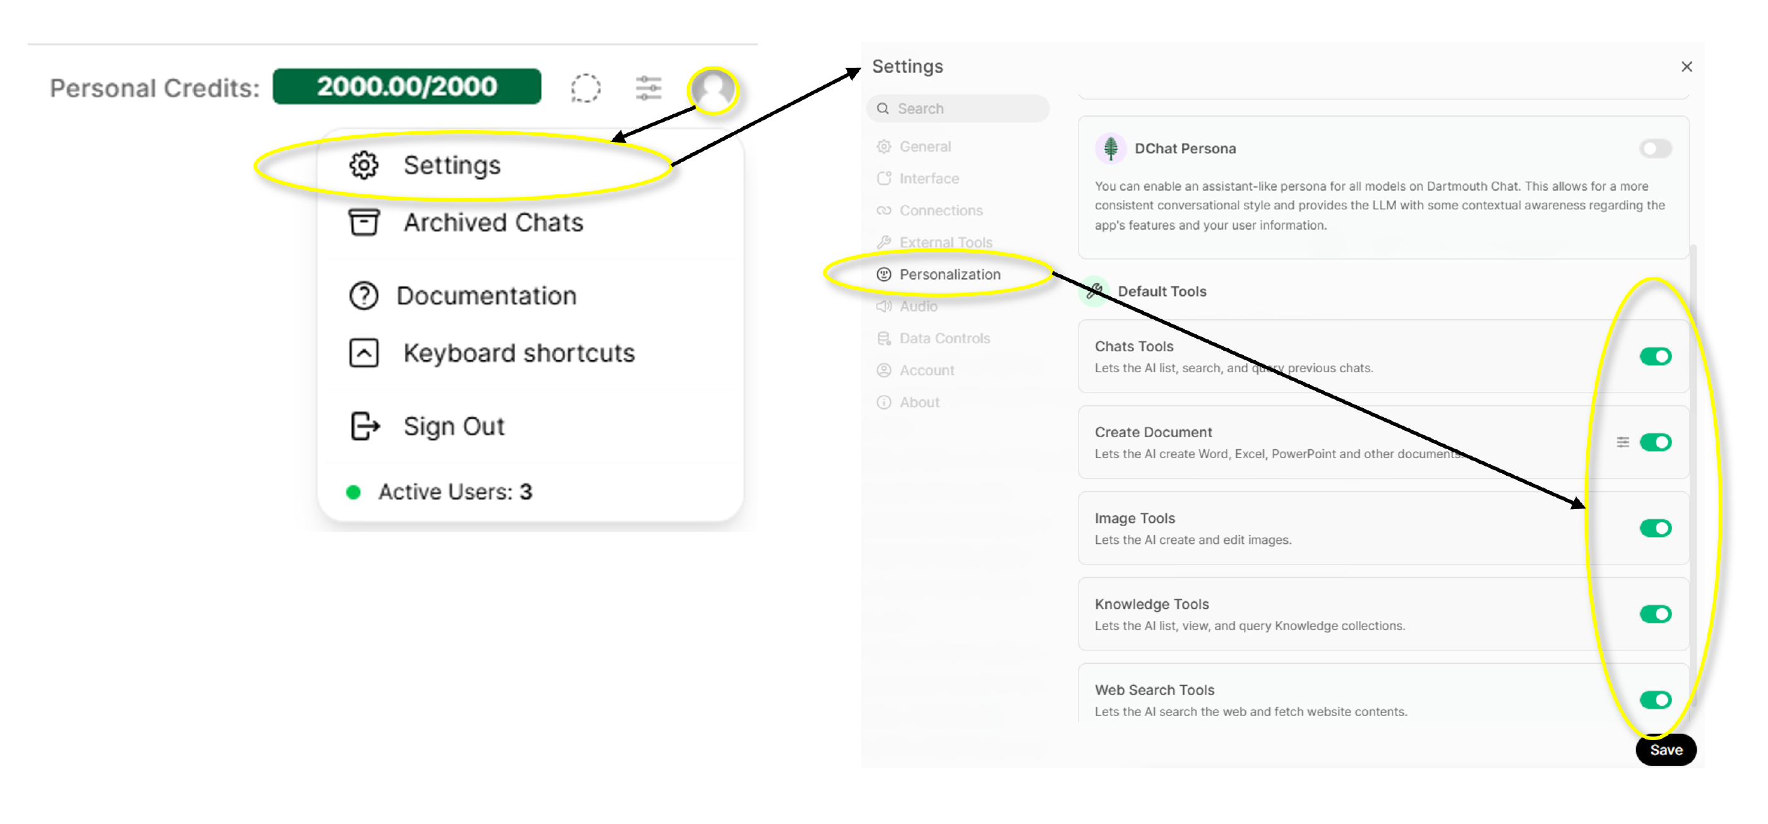Open Settings from the profile menu
Screen dimensions: 1768x824
[530, 165]
